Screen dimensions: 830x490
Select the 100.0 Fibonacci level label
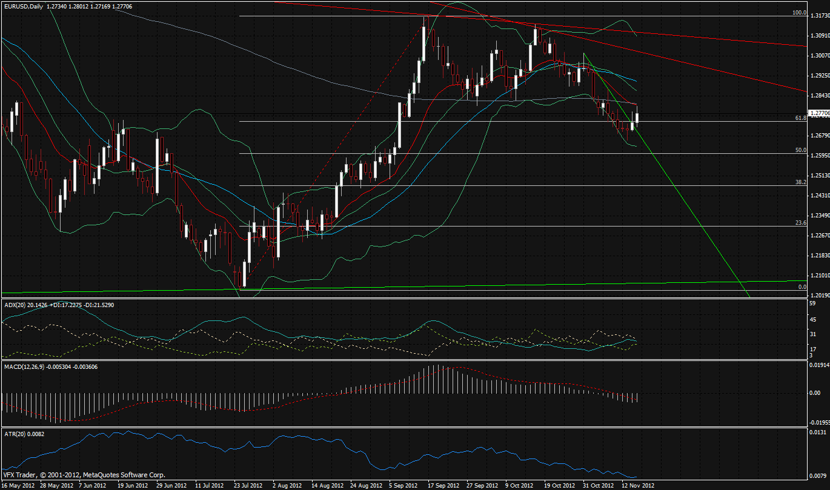[x=800, y=13]
